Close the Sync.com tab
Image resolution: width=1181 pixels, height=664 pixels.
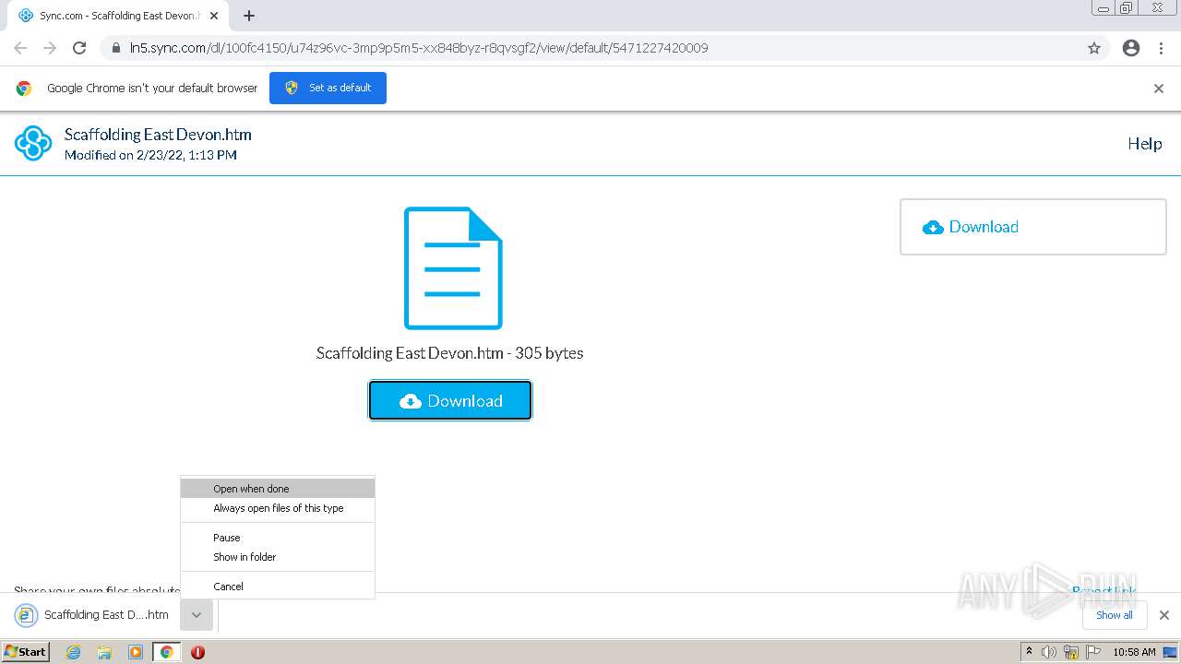(214, 16)
